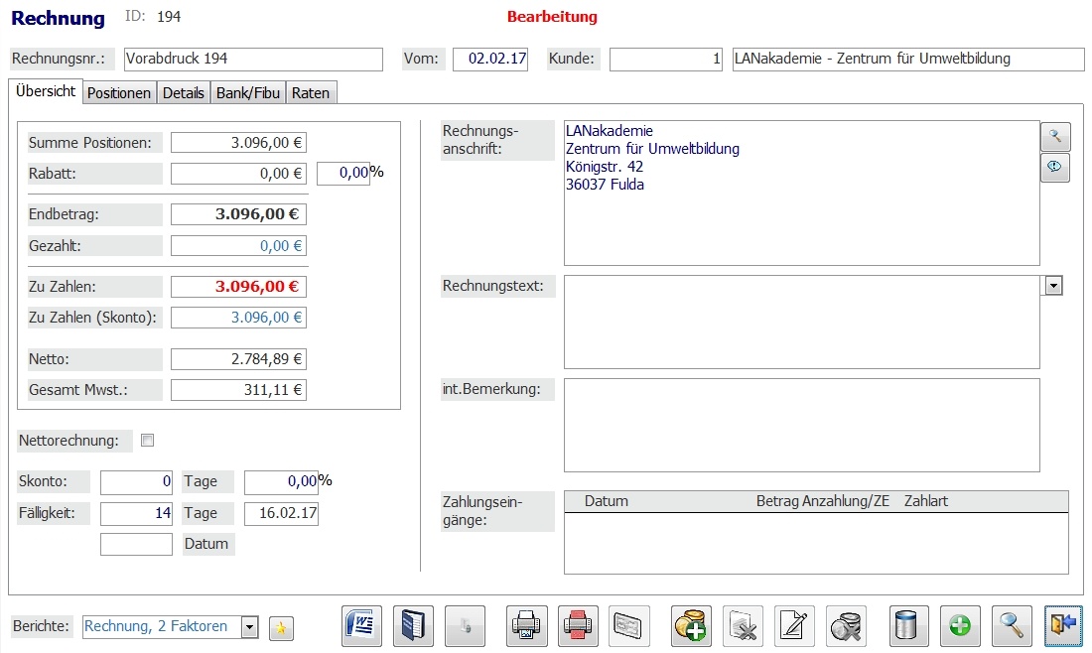
Task: Click the Fälligkeit Tage input field
Action: click(x=136, y=513)
